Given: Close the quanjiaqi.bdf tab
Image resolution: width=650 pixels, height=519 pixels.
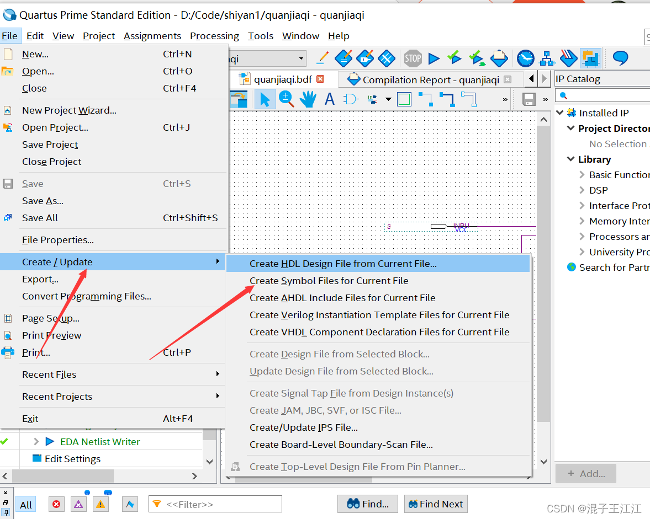Looking at the screenshot, I should [x=320, y=79].
